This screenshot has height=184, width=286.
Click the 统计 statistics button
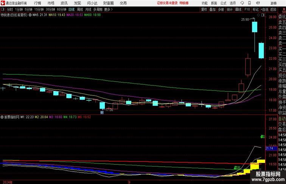tap(230, 9)
